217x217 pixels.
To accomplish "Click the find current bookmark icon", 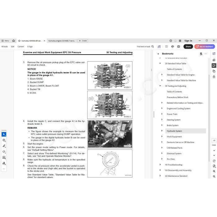I will click(x=201, y=54).
